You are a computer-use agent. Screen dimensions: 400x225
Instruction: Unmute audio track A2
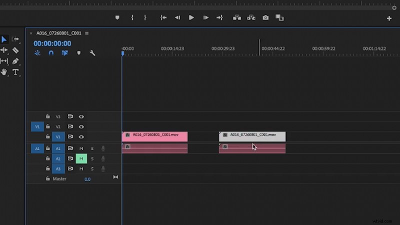point(81,158)
